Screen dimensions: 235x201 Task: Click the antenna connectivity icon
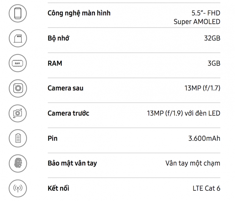pyautogui.click(x=18, y=188)
